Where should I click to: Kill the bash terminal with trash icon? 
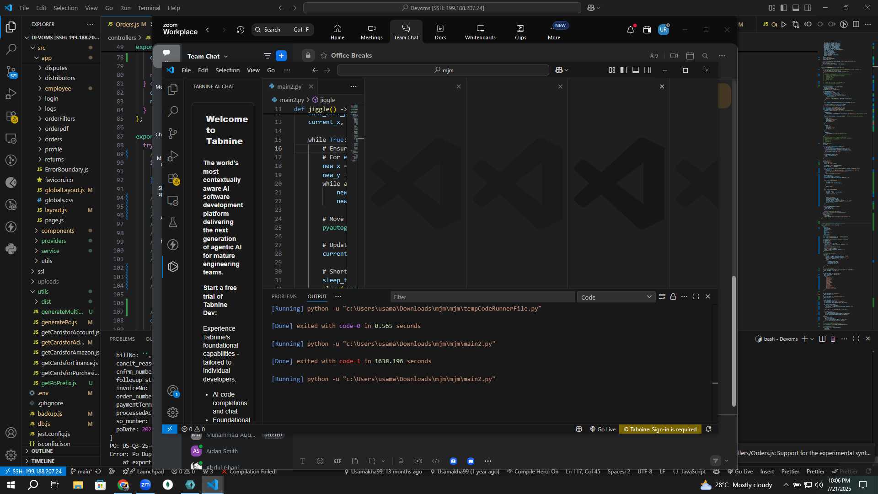point(833,339)
